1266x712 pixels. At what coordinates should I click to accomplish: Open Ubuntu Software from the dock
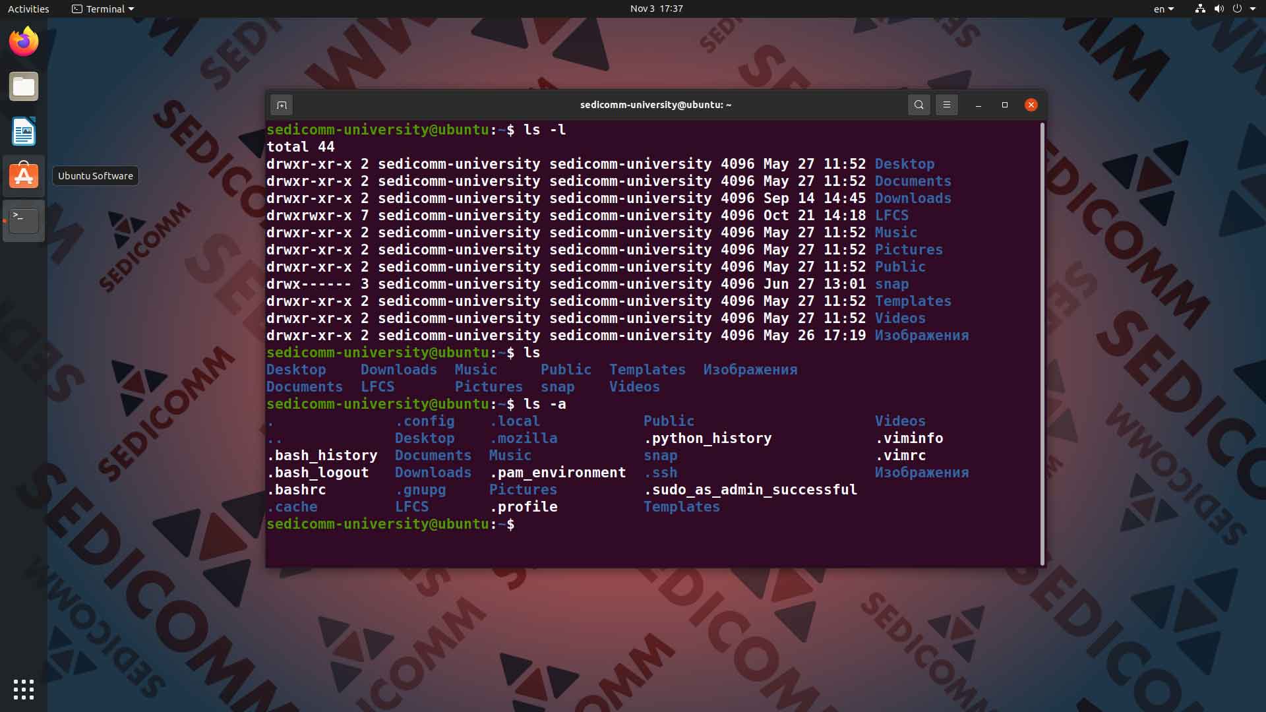pos(24,176)
